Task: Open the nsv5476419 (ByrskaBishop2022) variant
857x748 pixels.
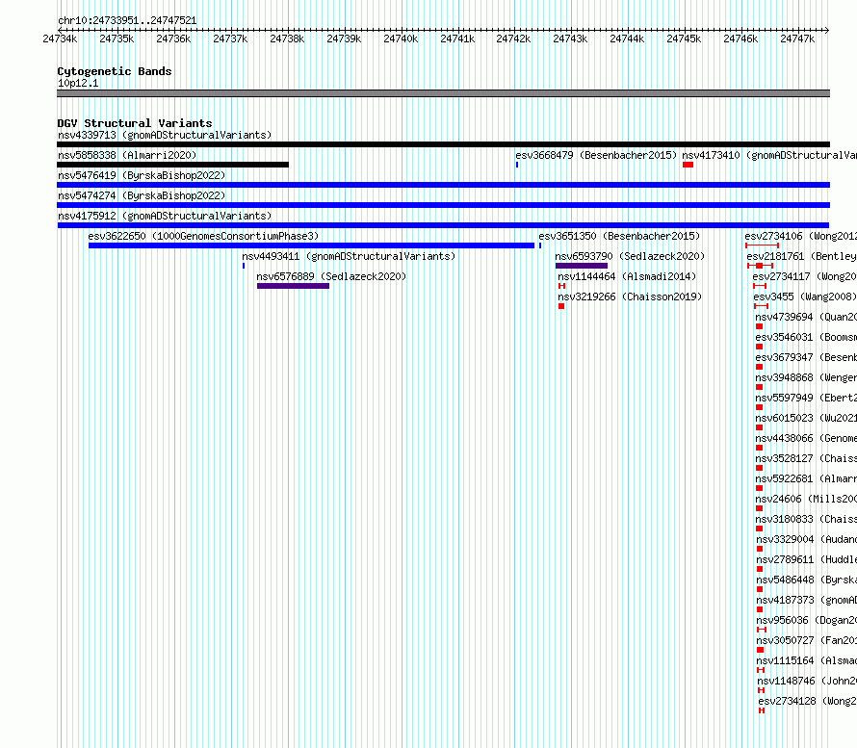Action: click(x=142, y=175)
